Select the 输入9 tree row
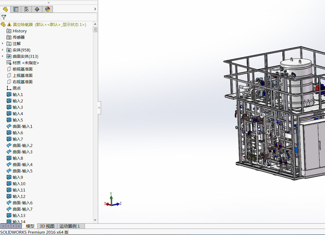Image resolution: width=325 pixels, height=235 pixels. point(15,177)
